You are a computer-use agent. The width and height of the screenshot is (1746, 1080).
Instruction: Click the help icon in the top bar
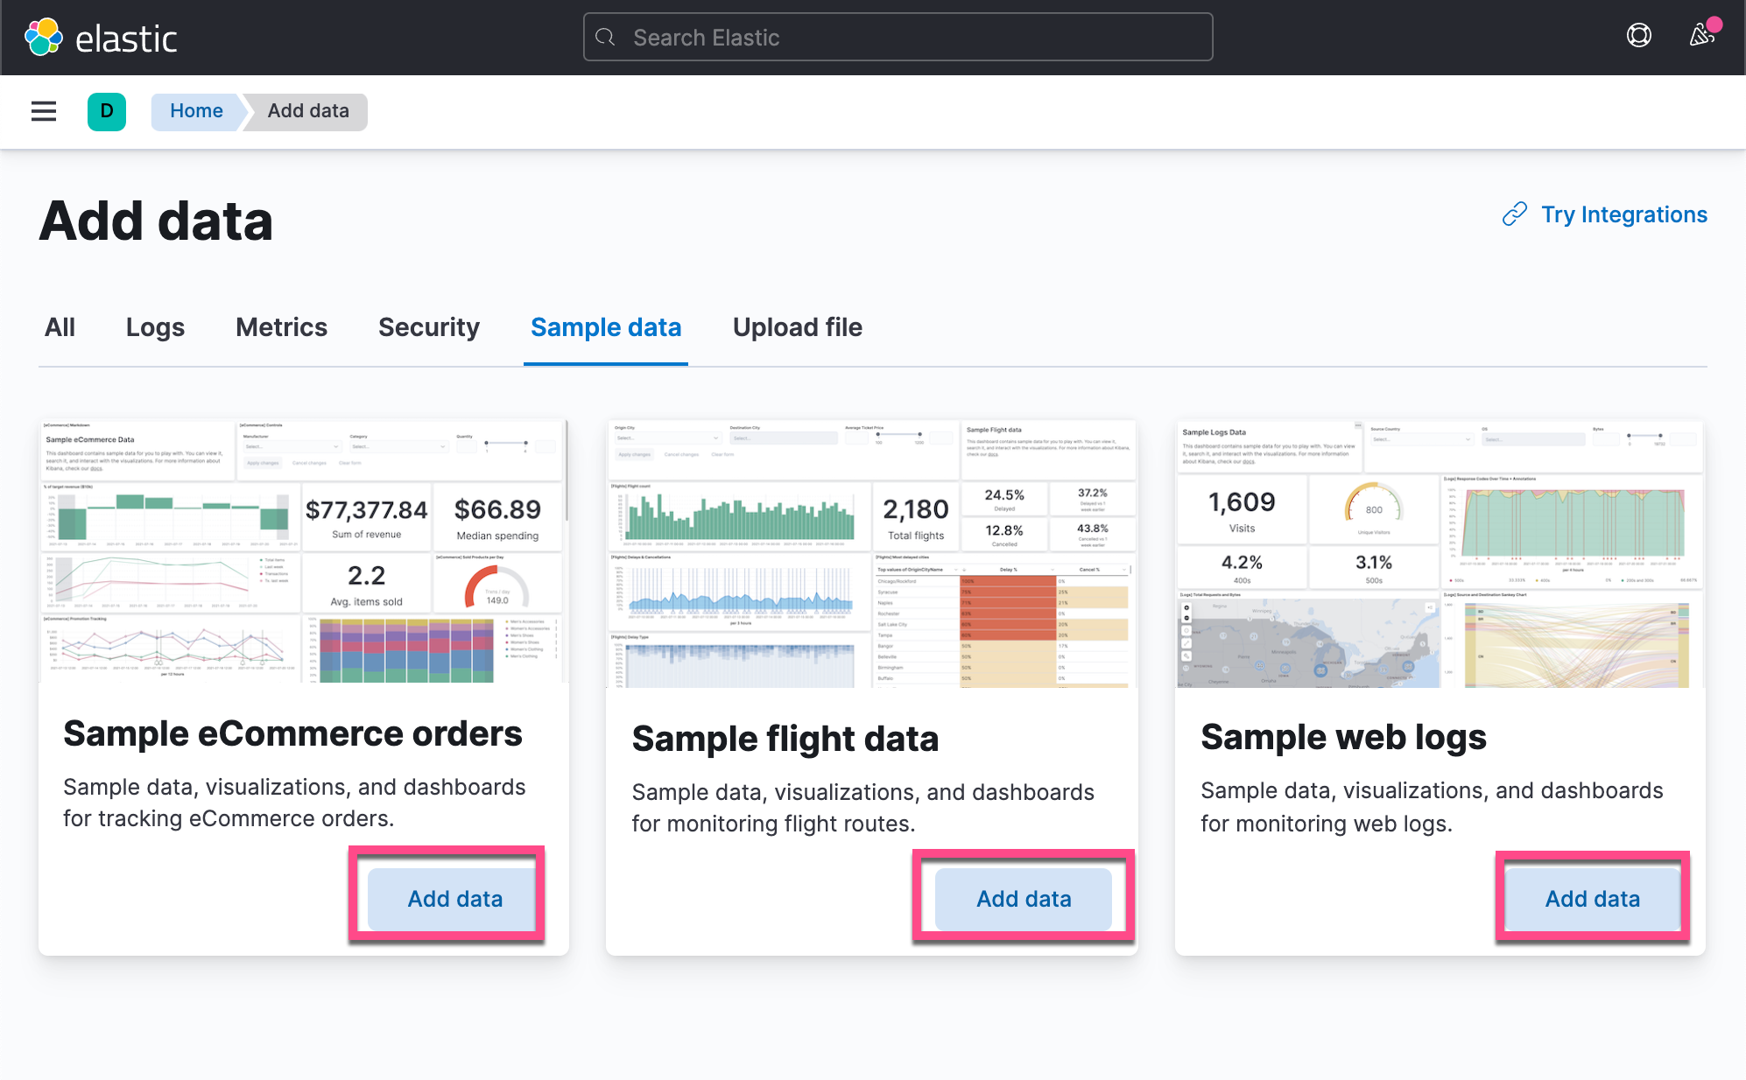(x=1637, y=36)
